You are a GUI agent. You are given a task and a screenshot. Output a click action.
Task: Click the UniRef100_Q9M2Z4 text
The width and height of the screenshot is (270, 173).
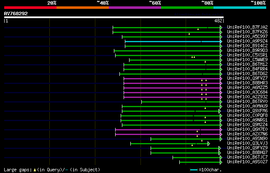[247, 125]
